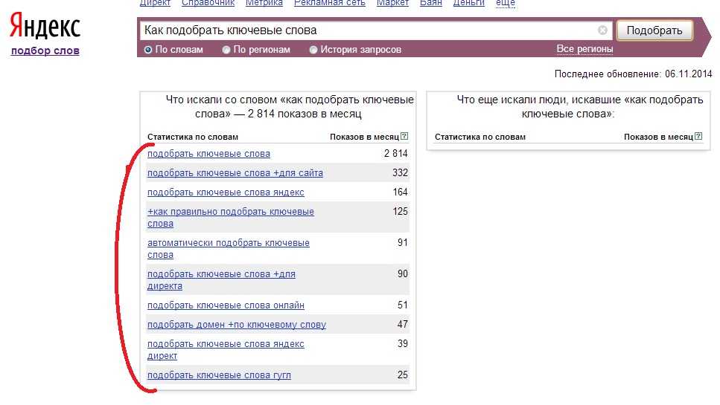Open the Маркет top menu link

point(392,3)
